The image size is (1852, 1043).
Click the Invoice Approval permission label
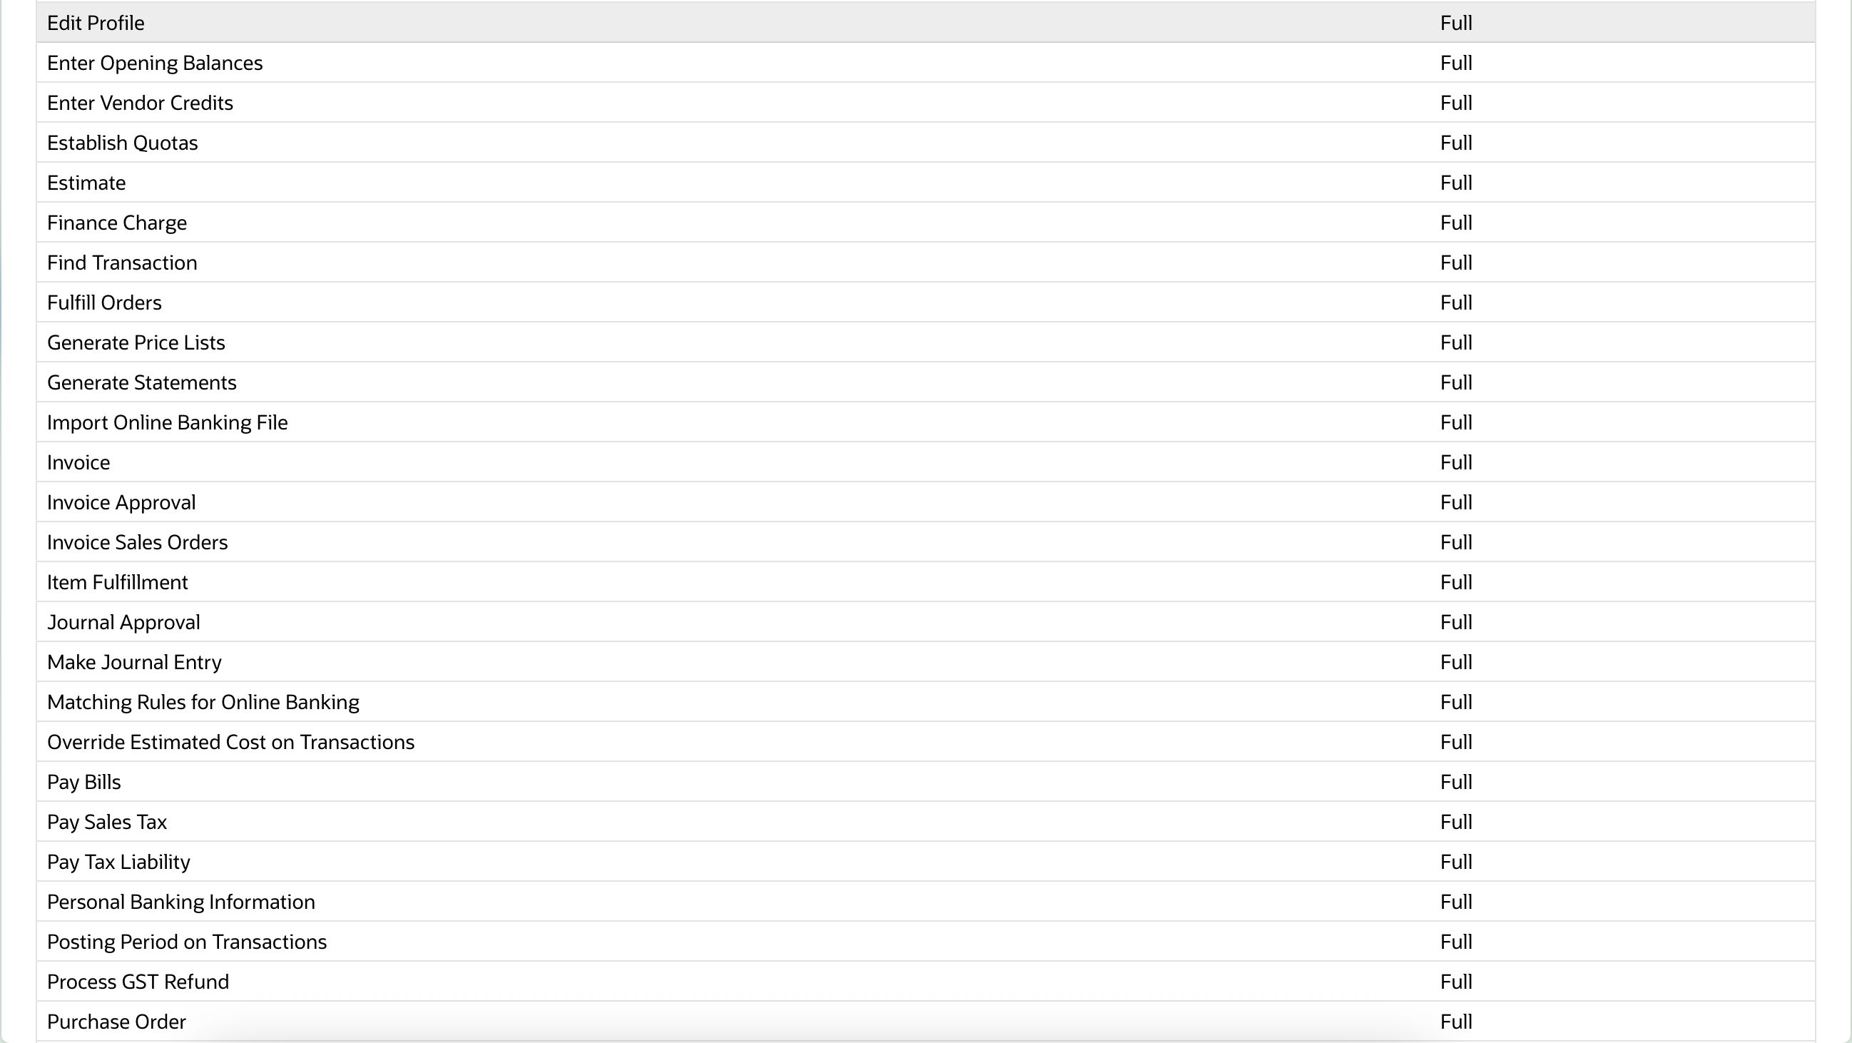point(121,502)
